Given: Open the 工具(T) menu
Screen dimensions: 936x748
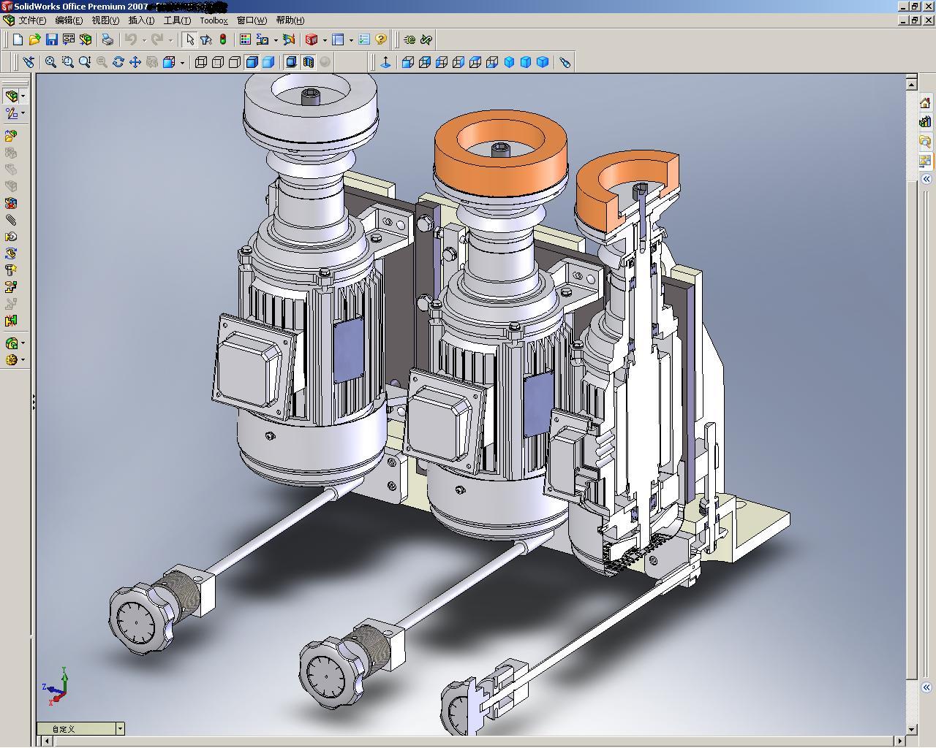Looking at the screenshot, I should pos(177,20).
